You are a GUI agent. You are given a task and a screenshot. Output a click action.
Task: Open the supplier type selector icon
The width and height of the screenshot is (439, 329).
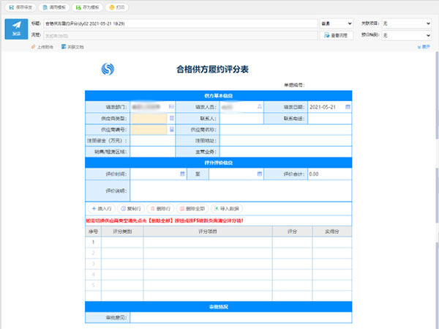172,119
